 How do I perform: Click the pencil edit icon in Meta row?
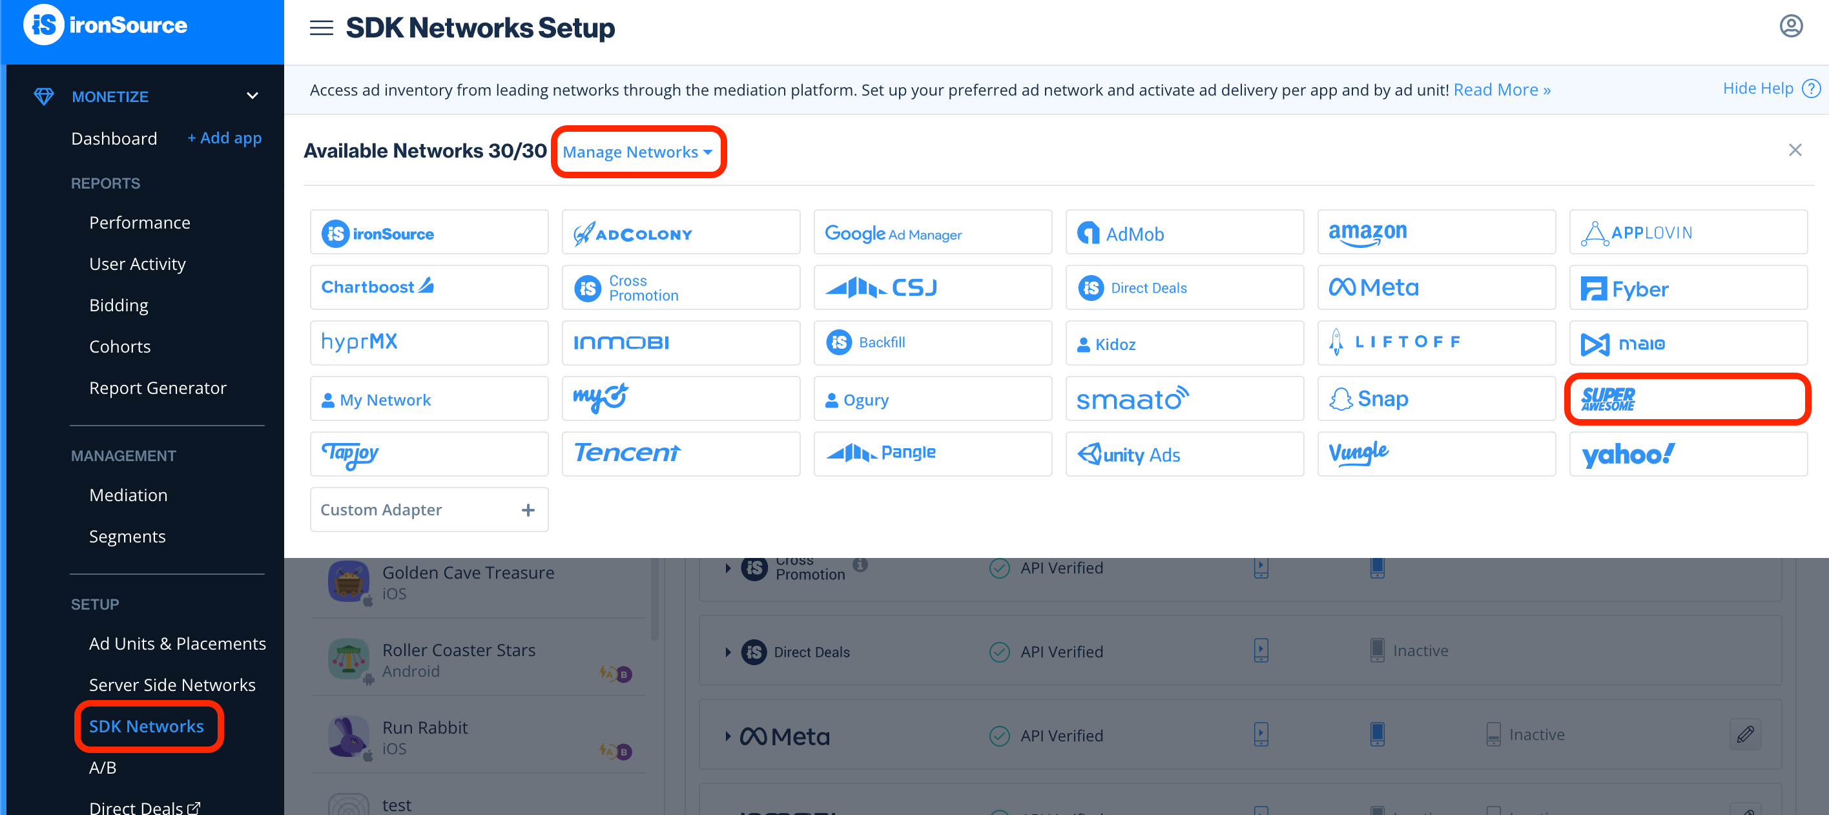coord(1744,734)
